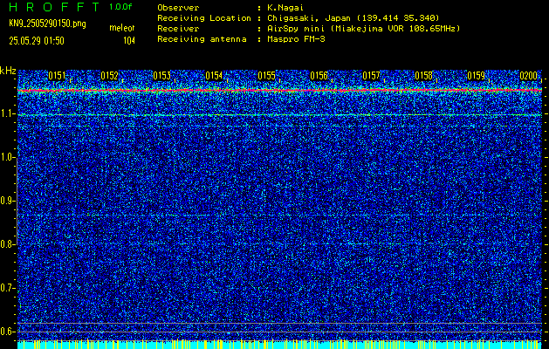Pick the 0154 time marker

pyautogui.click(x=214, y=76)
